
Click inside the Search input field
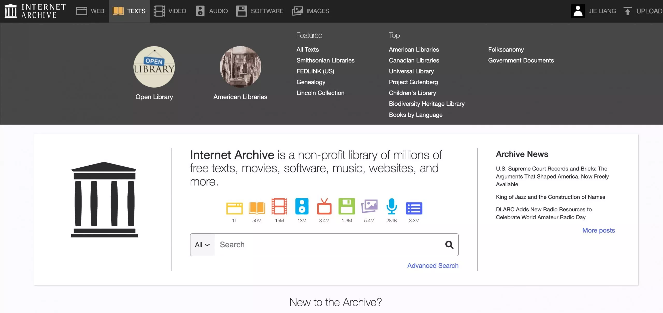click(x=311, y=244)
